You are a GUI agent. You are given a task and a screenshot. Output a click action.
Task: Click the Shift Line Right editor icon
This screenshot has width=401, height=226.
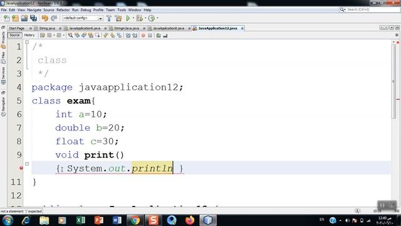point(135,35)
